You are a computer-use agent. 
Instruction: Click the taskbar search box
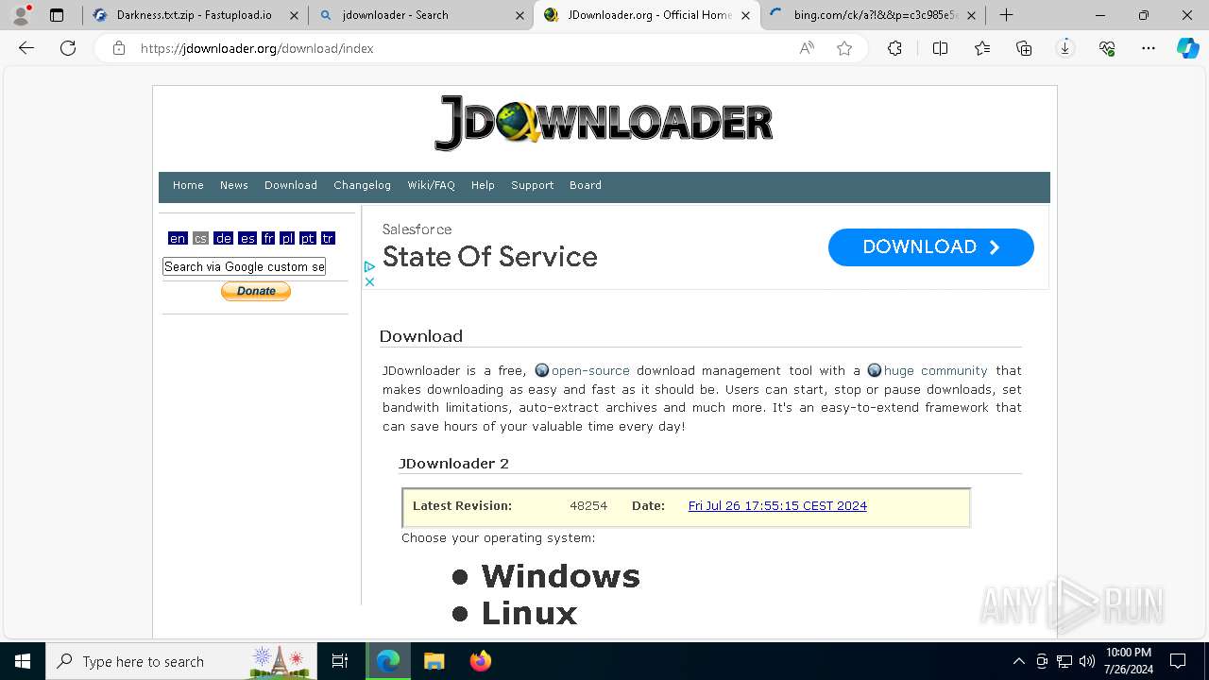(181, 661)
